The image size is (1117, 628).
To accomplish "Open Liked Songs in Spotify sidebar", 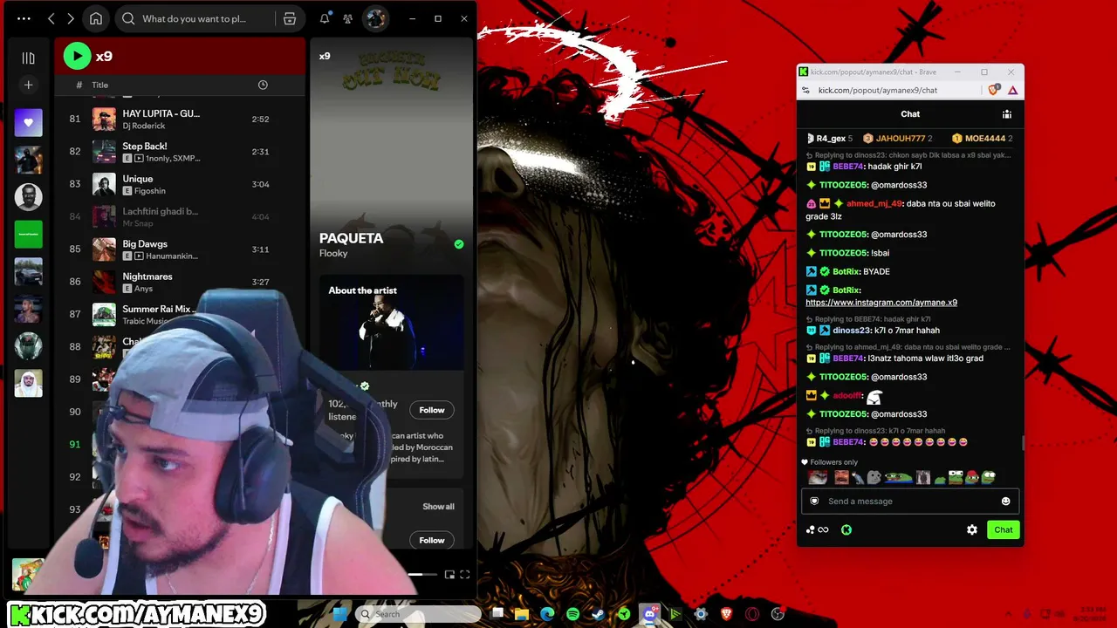I will click(x=28, y=123).
